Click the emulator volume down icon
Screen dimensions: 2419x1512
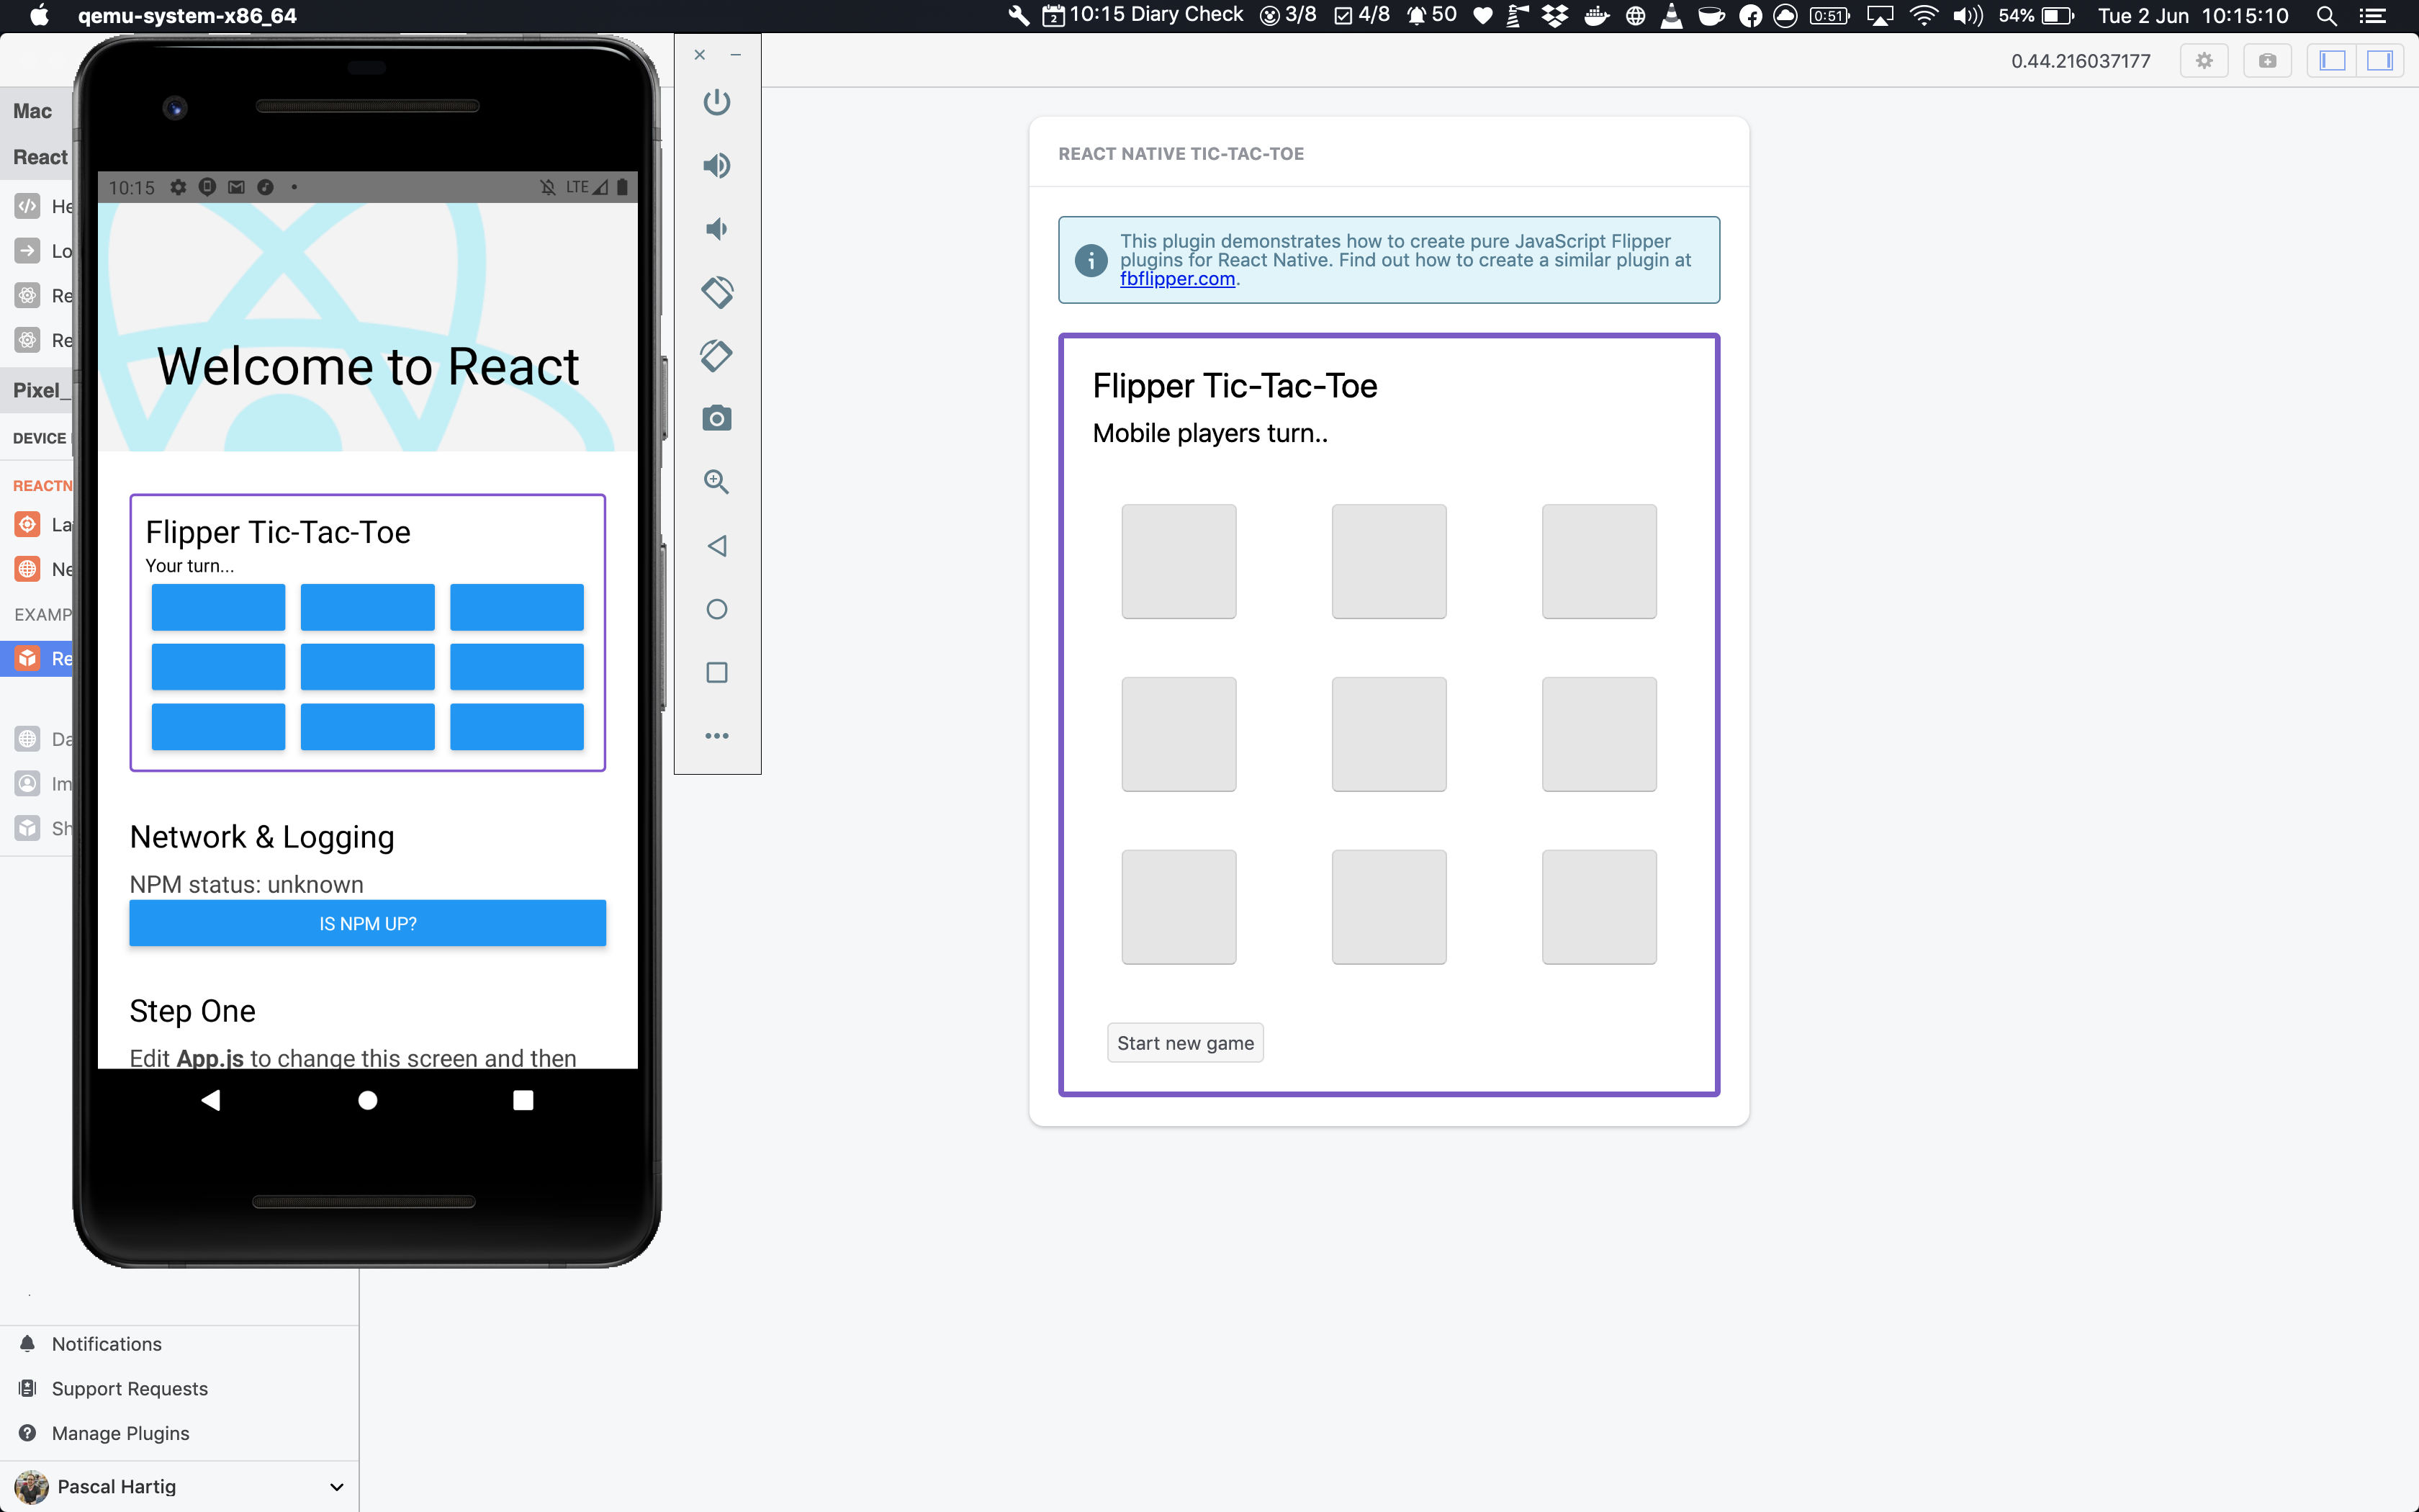tap(717, 229)
